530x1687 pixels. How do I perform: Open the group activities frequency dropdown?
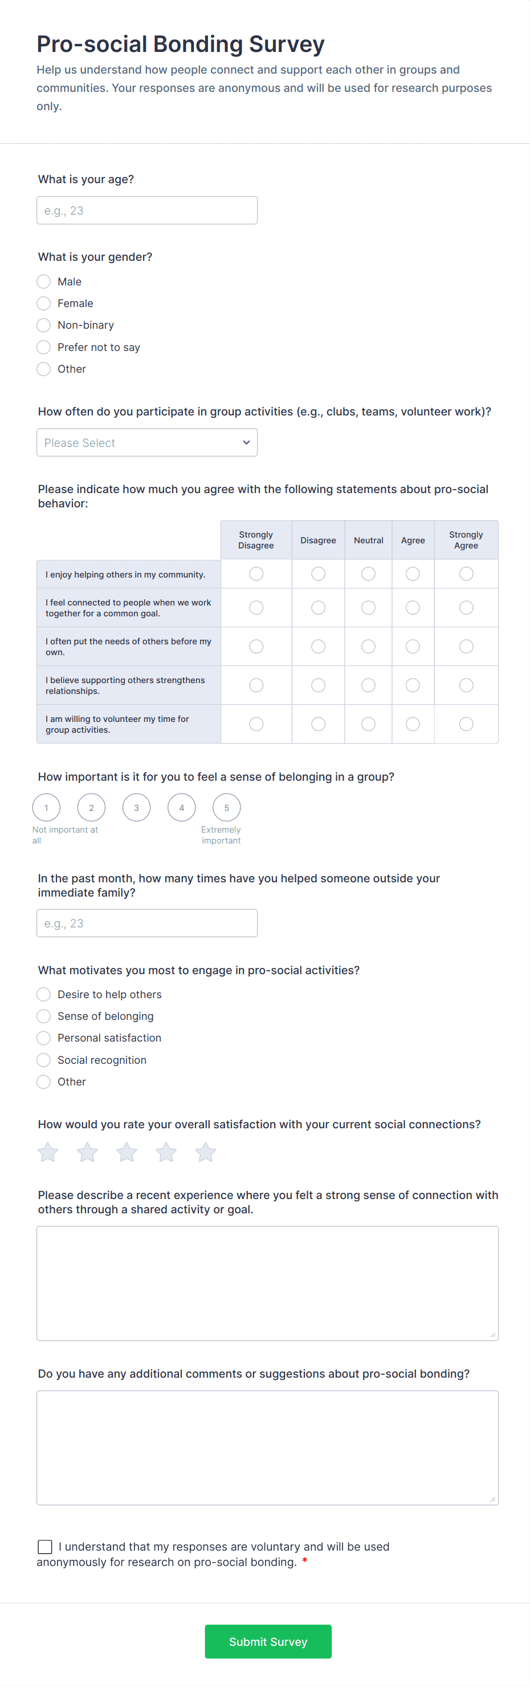pyautogui.click(x=146, y=442)
